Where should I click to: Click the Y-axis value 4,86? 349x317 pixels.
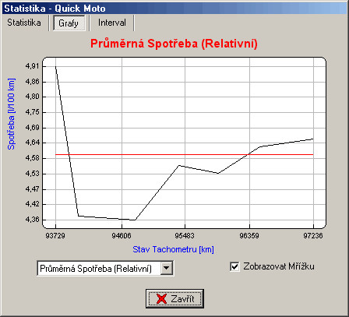[x=32, y=82]
